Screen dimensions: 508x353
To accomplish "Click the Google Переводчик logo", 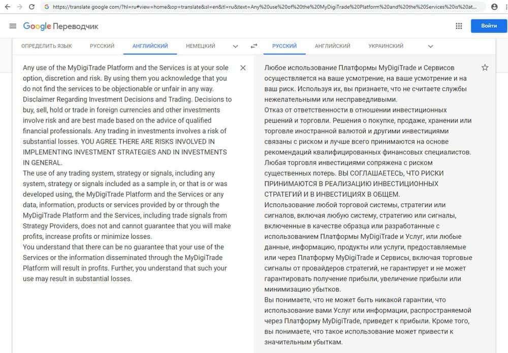I will click(x=60, y=26).
